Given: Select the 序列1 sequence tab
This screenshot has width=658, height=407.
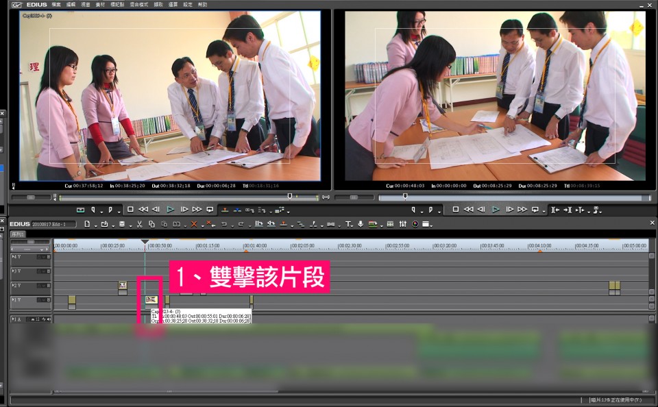Looking at the screenshot, I should coord(17,234).
